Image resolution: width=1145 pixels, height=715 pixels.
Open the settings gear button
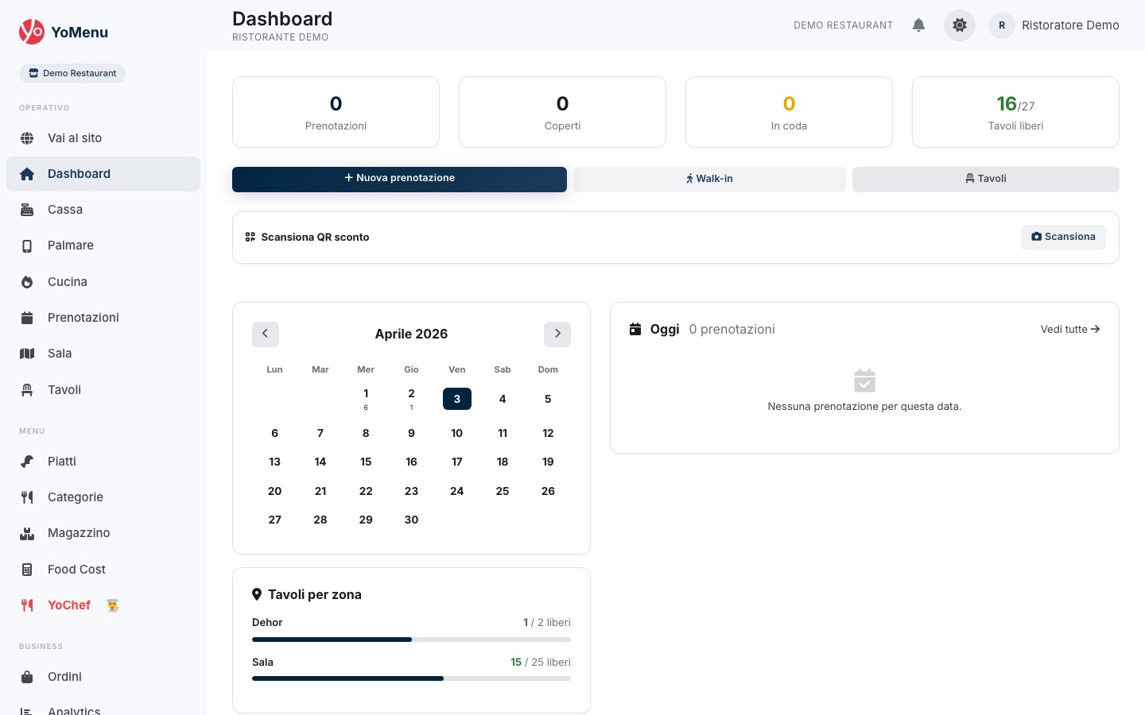coord(960,25)
